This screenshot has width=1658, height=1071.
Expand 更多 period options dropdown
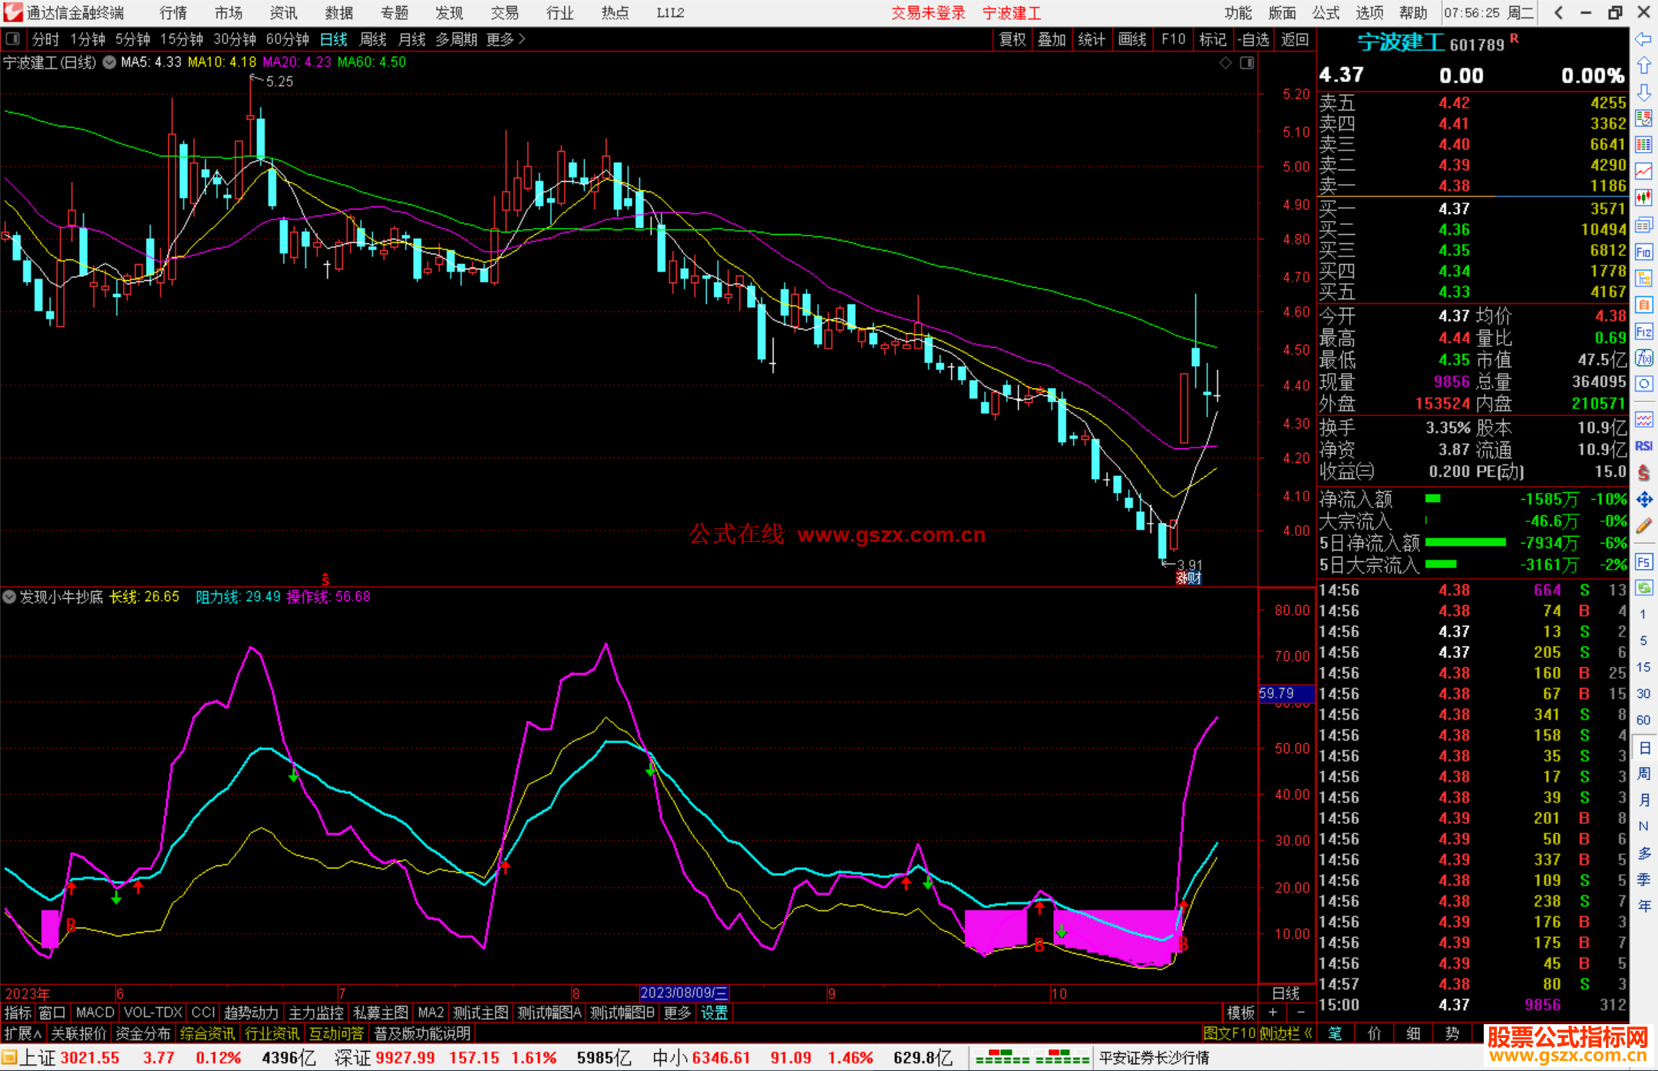coord(506,39)
